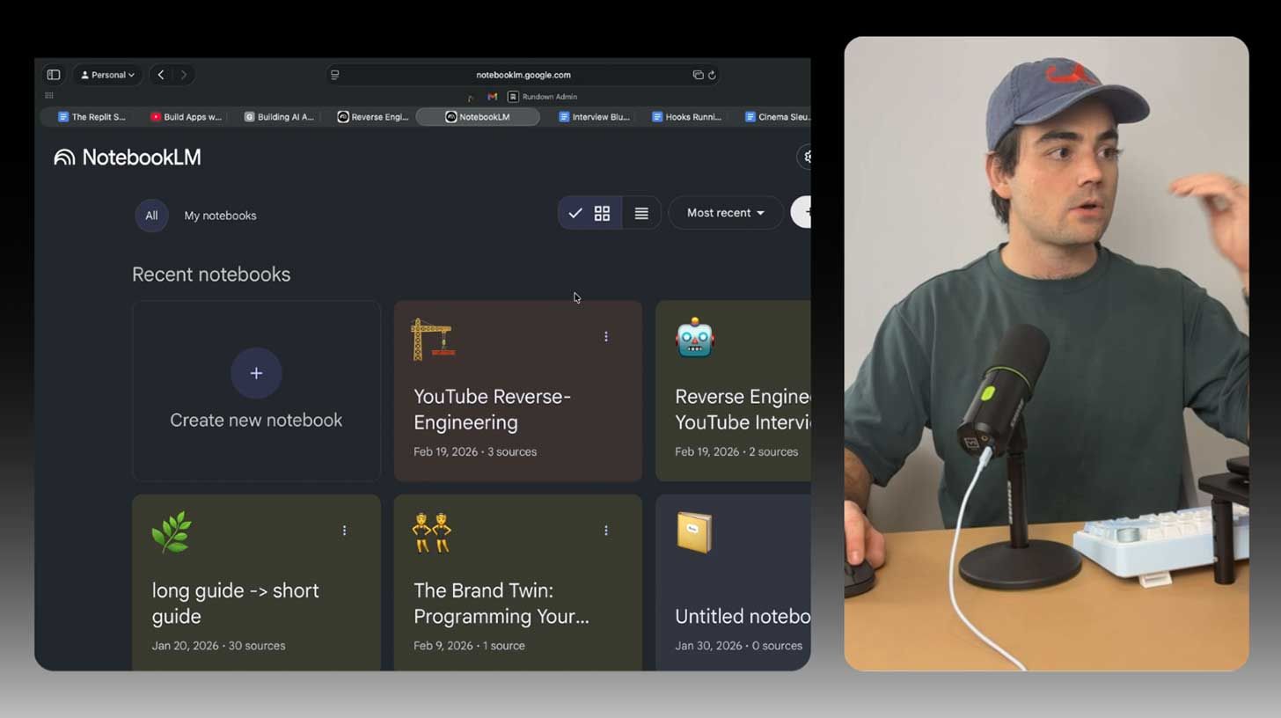Go forward with browser forward arrow

tap(183, 75)
